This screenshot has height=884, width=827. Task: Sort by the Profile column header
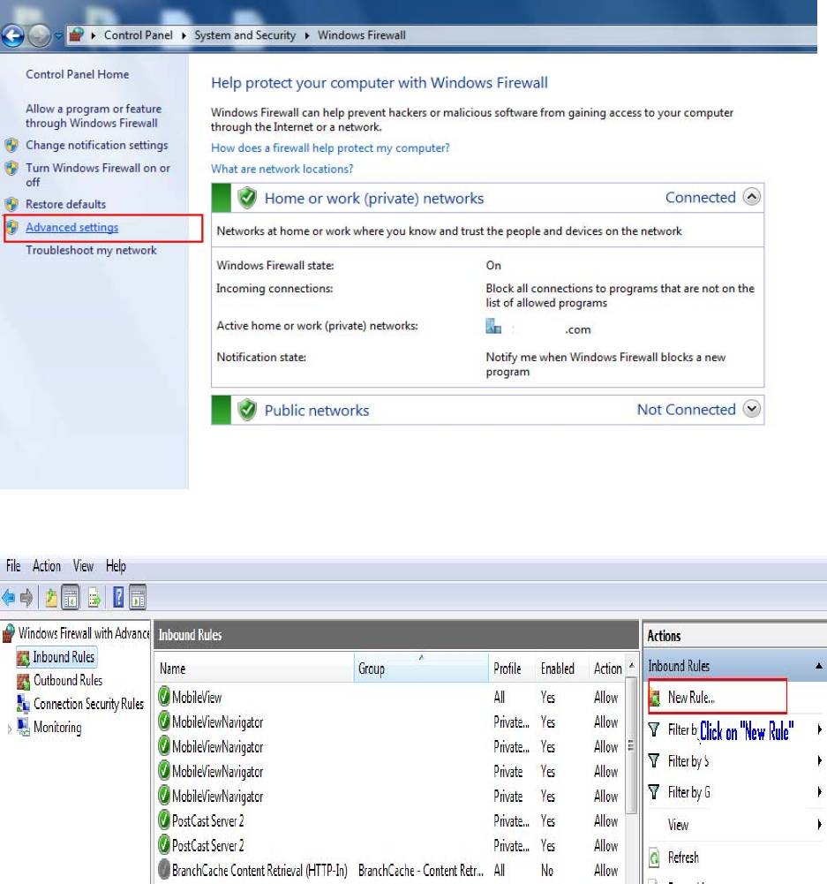pyautogui.click(x=512, y=669)
